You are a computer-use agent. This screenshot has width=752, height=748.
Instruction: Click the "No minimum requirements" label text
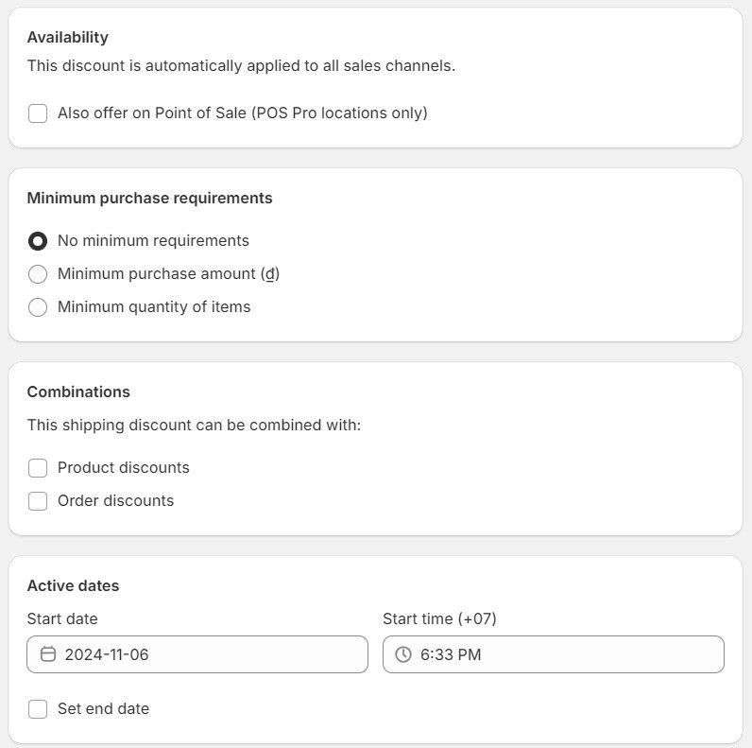pos(153,241)
